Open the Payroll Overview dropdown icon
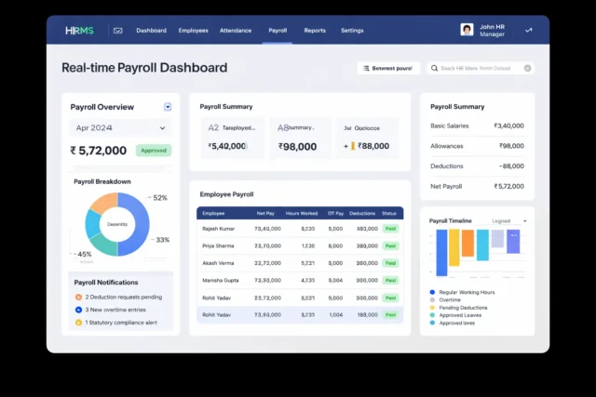 pos(168,107)
